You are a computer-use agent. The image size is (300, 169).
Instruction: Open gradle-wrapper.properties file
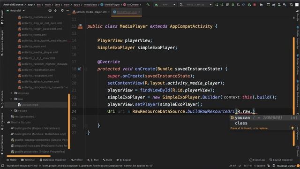[x=39, y=140]
